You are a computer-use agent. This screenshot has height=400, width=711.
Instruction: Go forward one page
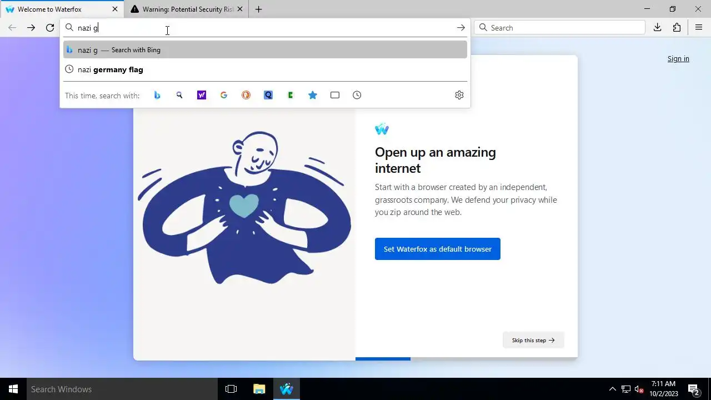click(31, 28)
